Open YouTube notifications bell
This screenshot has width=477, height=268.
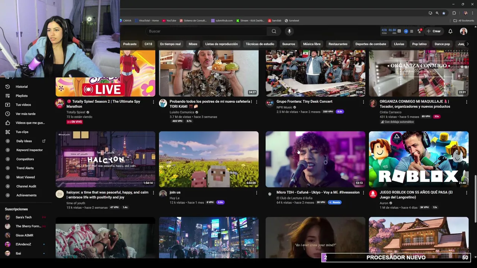pos(450,31)
